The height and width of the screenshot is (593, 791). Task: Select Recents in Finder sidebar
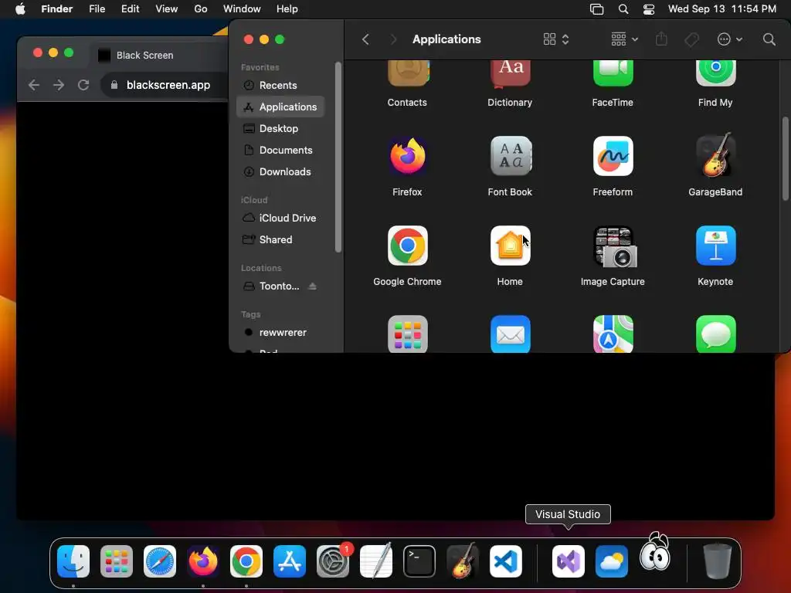pyautogui.click(x=280, y=85)
